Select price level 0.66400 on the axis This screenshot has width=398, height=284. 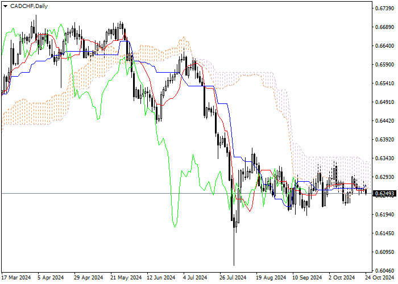tap(385, 46)
